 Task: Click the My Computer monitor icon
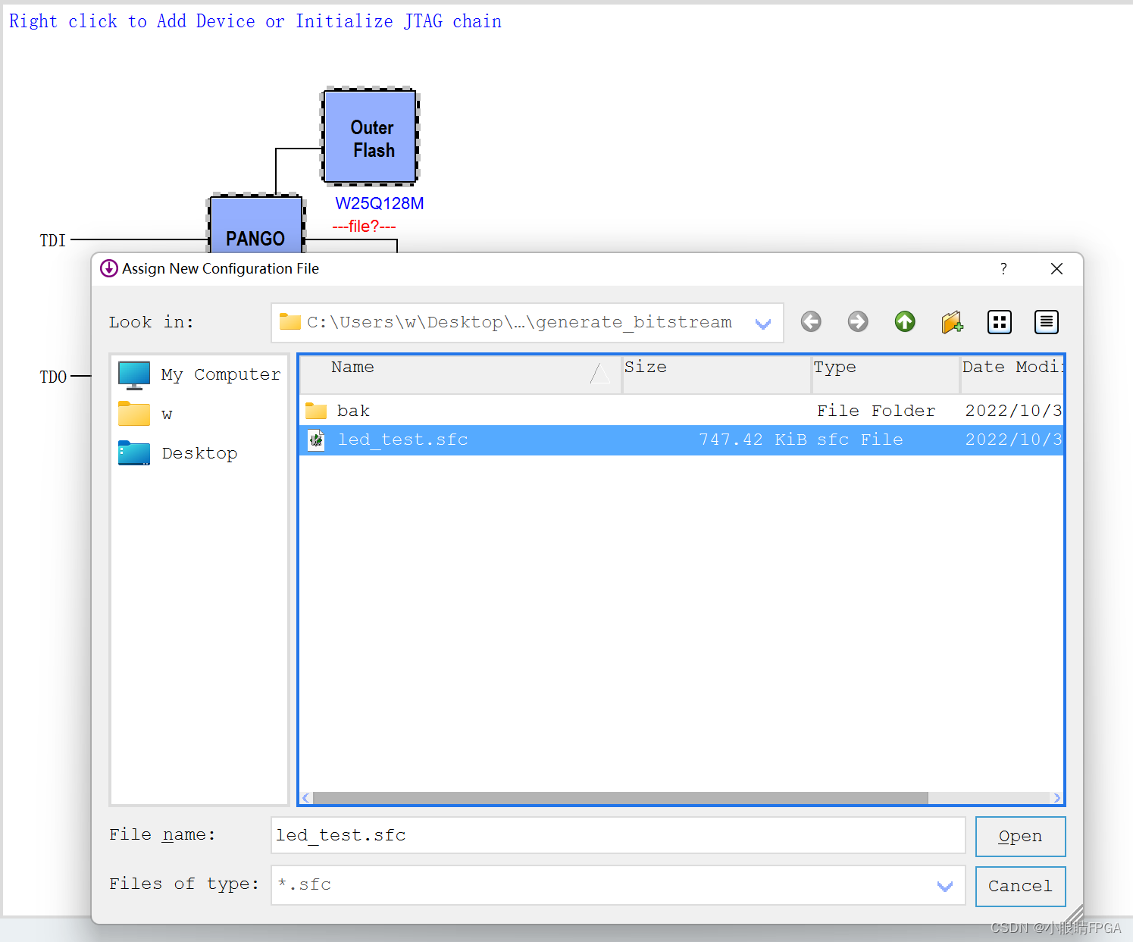click(134, 375)
